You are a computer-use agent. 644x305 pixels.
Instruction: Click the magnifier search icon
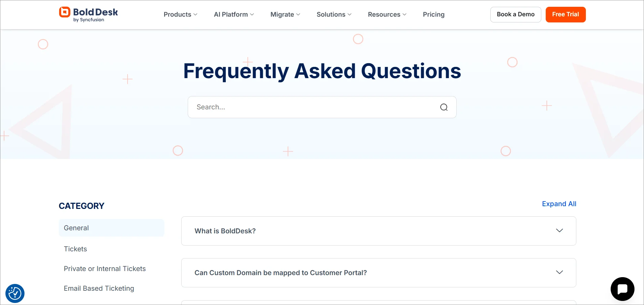(444, 107)
